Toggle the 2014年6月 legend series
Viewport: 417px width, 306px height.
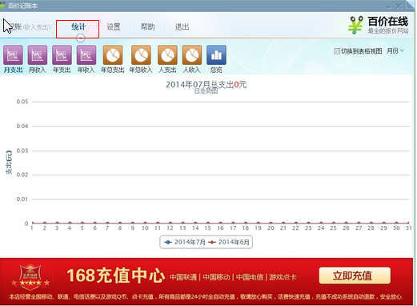coord(229,242)
